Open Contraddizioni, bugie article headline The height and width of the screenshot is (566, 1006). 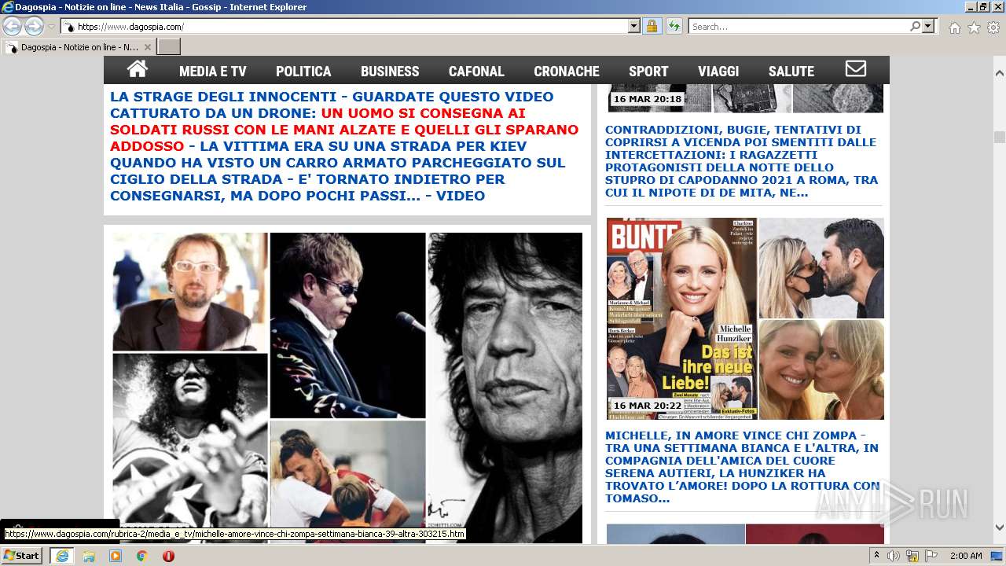(x=741, y=161)
